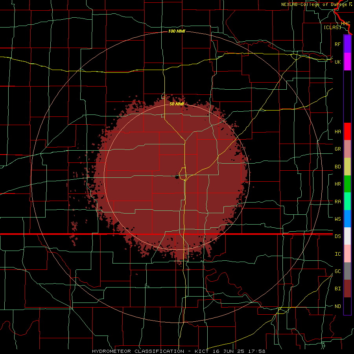Click the BD legend label
The image size is (354, 354).
(337, 167)
